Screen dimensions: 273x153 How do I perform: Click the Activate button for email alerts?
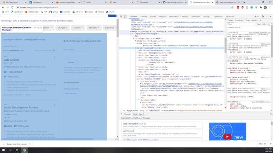click(x=71, y=62)
